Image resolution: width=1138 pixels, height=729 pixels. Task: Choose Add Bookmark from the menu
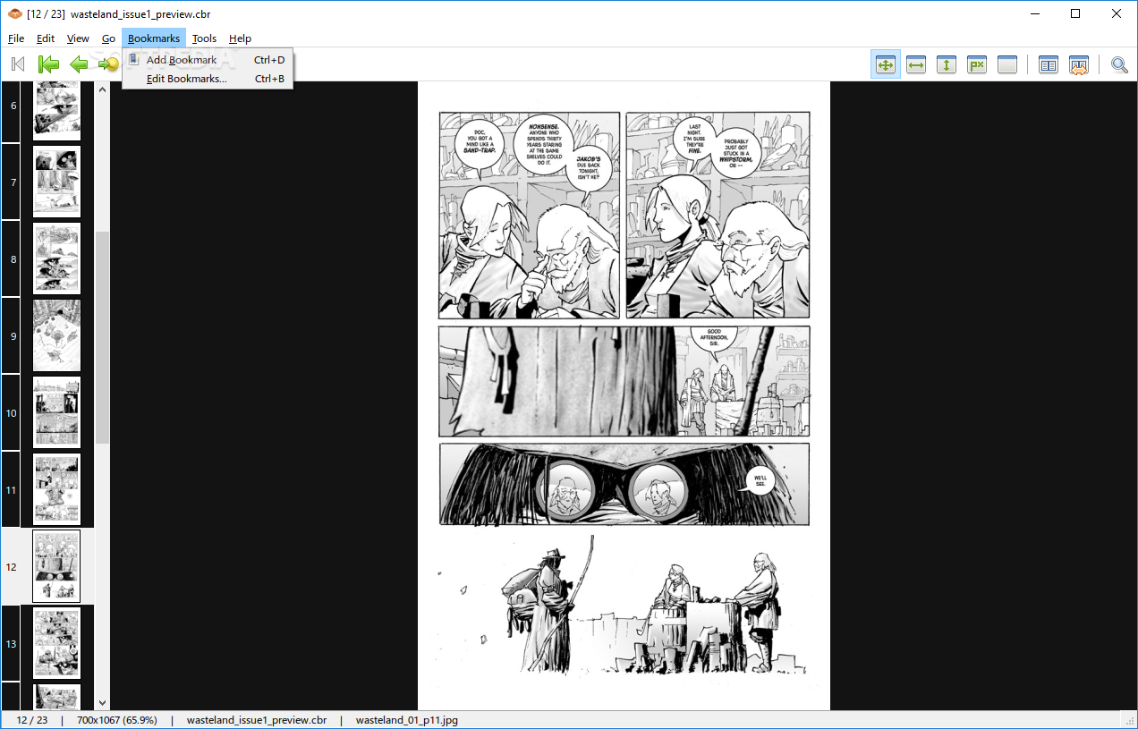208,60
